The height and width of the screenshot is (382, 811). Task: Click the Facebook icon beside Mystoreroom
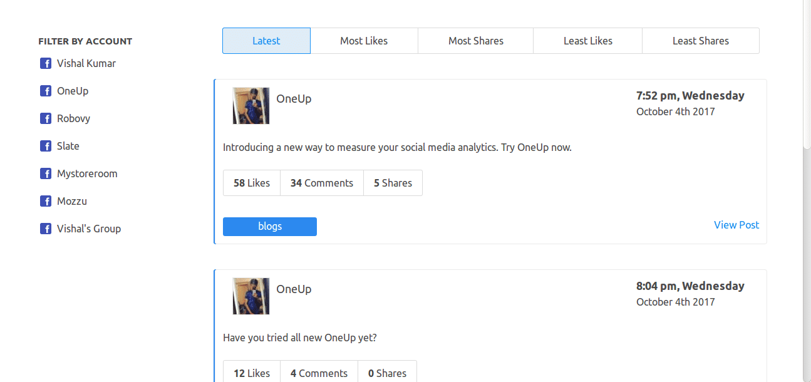click(x=45, y=173)
